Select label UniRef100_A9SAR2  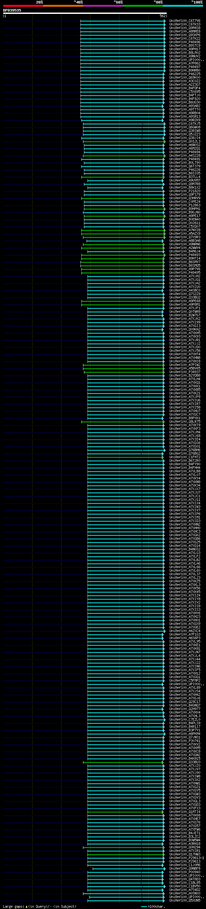coord(185,106)
